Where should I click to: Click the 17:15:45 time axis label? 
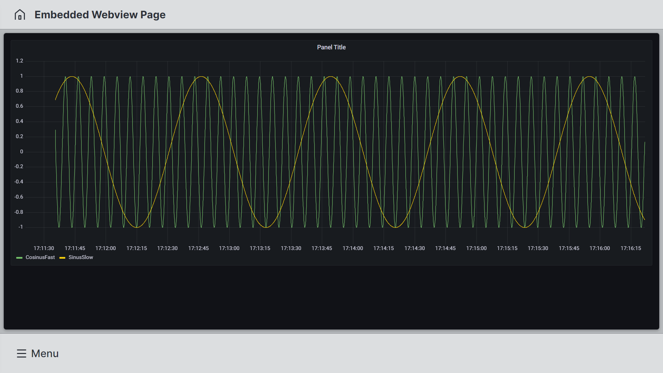tap(569, 248)
